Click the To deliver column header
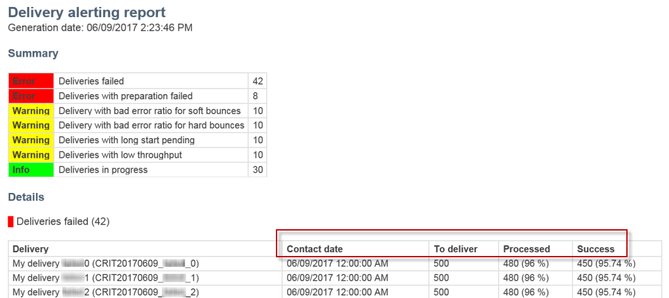Viewport: 669px width, 298px height. (456, 249)
